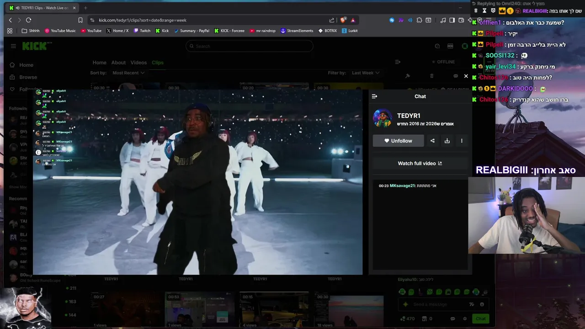The image size is (585, 329).
Task: Go to Home in Kick sidebar
Action: [21, 65]
